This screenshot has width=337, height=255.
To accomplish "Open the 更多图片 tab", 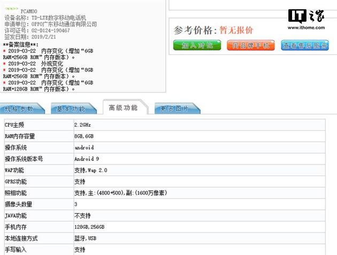I will 177,109.
